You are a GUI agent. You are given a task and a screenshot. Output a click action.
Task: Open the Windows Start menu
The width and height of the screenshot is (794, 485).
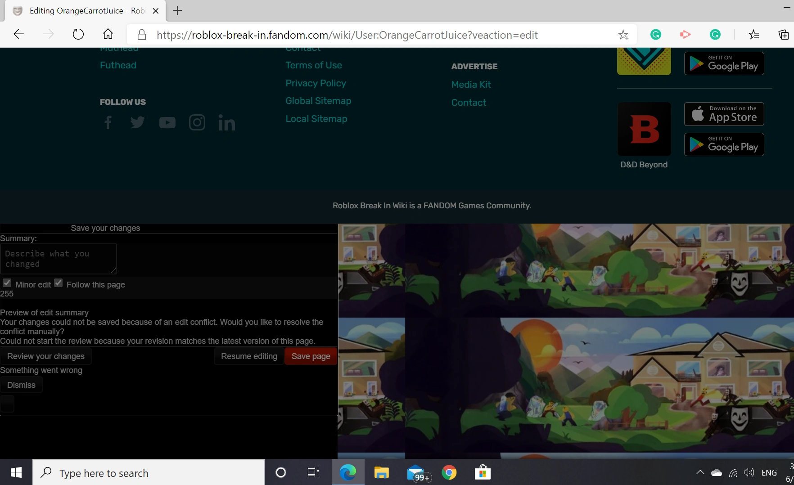[x=16, y=472]
